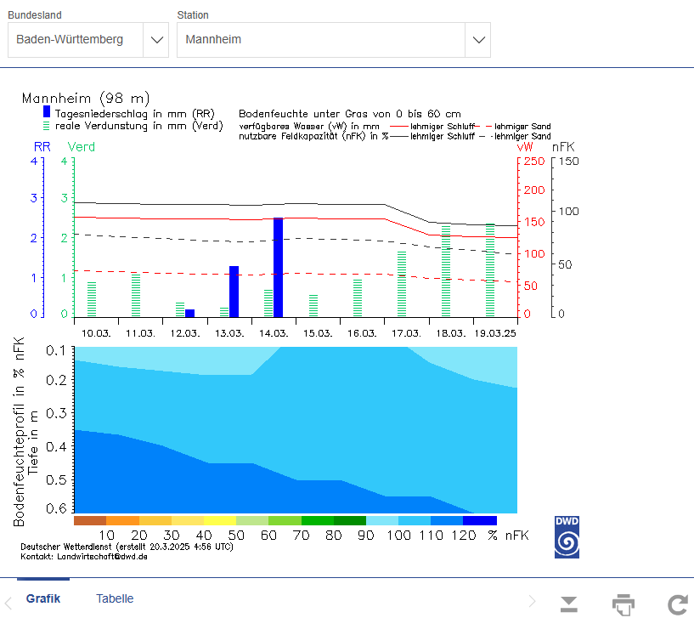The height and width of the screenshot is (618, 694).
Task: Click the right tab-scroll arrow near download icon
Action: point(533,601)
